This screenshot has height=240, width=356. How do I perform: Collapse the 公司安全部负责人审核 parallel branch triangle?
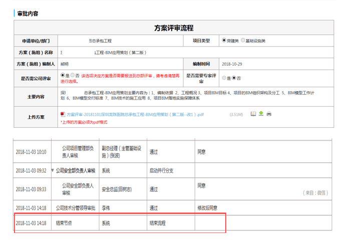point(53,170)
